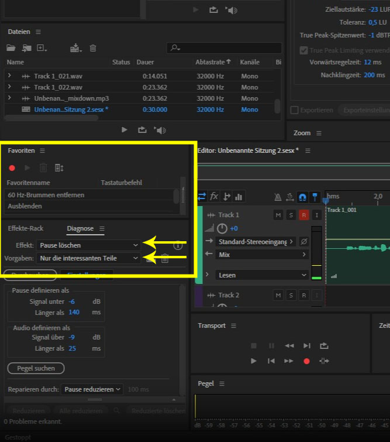Open Reparieren durch dropdown Pause reduzieren
Screen dimensions: 390x442
pyautogui.click(x=93, y=389)
